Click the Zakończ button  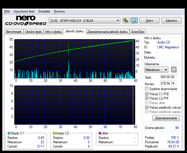[171, 21]
